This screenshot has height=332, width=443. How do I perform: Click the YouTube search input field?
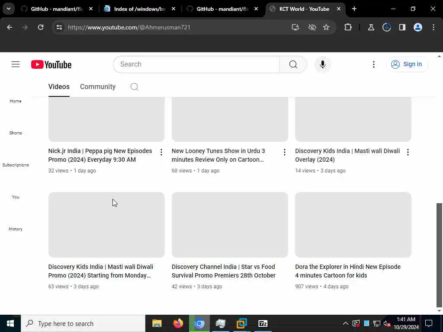(x=196, y=64)
